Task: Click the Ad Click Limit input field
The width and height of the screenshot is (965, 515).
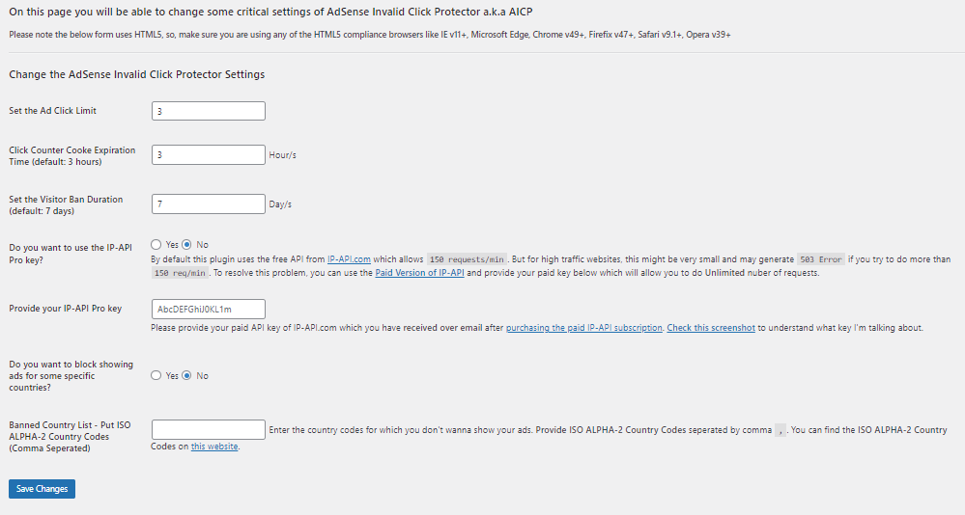Action: 208,111
